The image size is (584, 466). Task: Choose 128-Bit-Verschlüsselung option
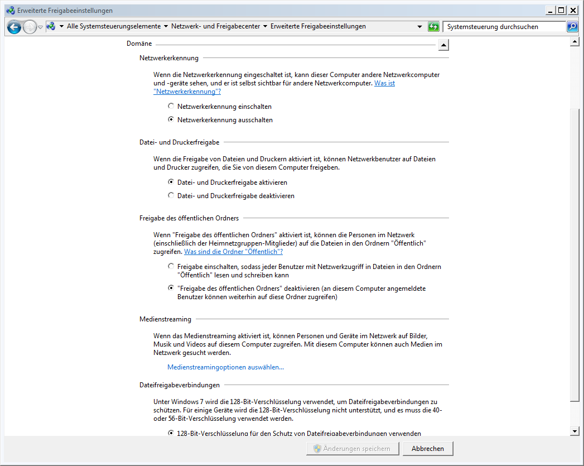pyautogui.click(x=171, y=433)
